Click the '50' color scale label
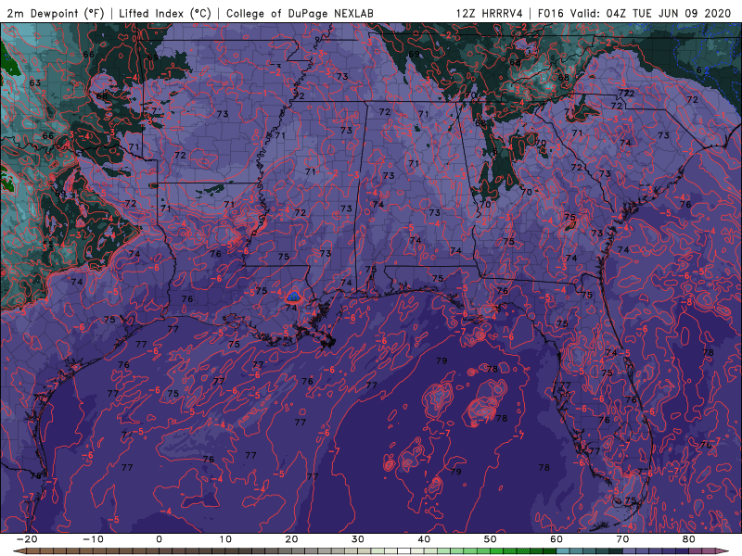 [491, 539]
